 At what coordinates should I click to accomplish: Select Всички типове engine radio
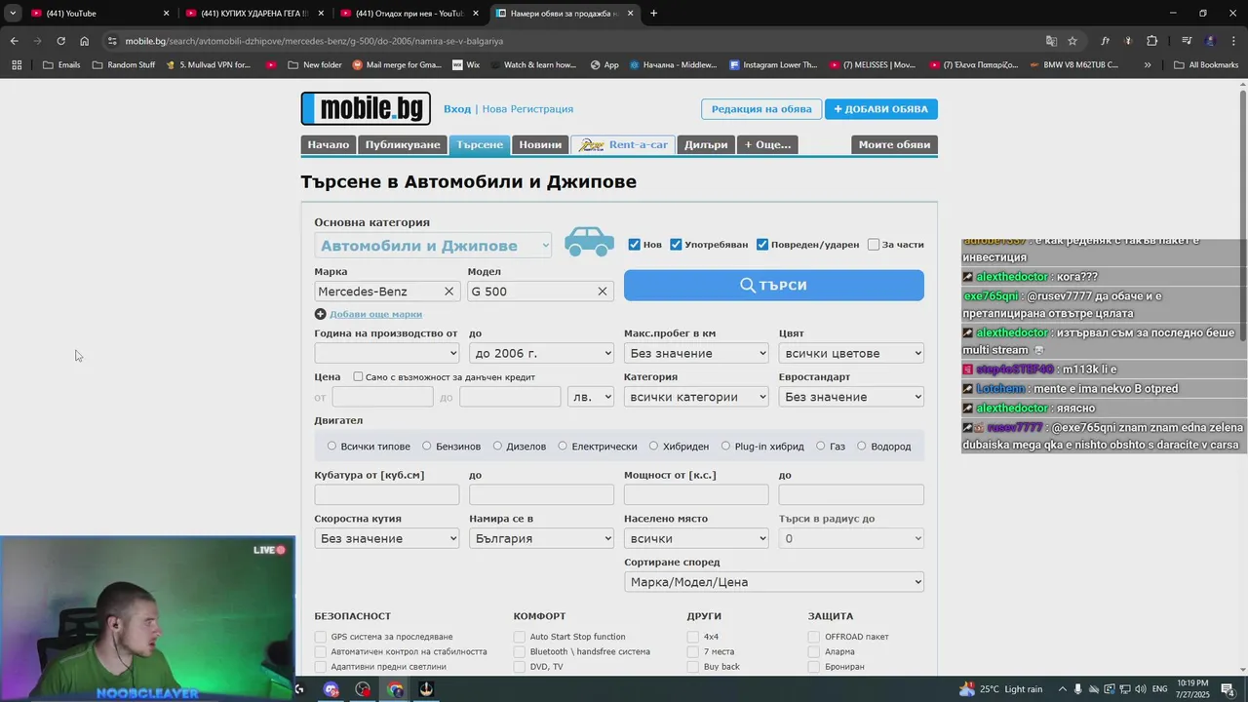click(331, 446)
